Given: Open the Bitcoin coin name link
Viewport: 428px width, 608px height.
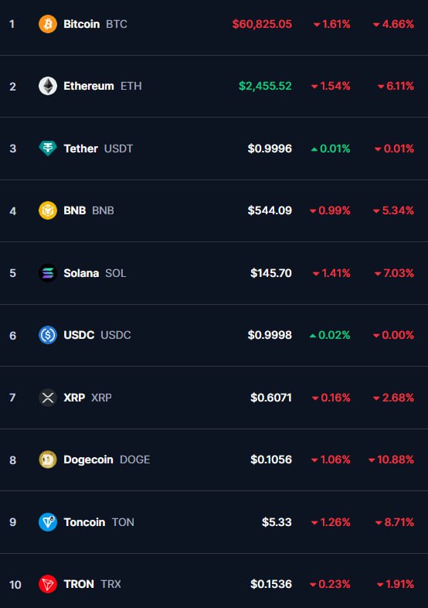Looking at the screenshot, I should point(81,24).
